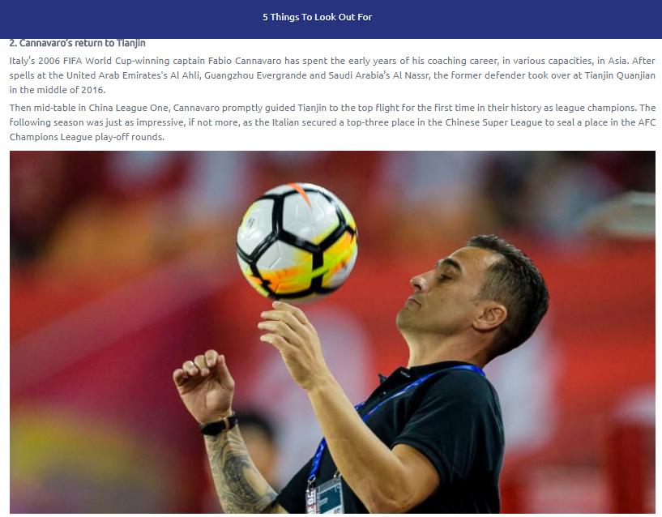This screenshot has height=517, width=662.
Task: Click the '5 Things To Look Out For' header title
Action: 317,17
